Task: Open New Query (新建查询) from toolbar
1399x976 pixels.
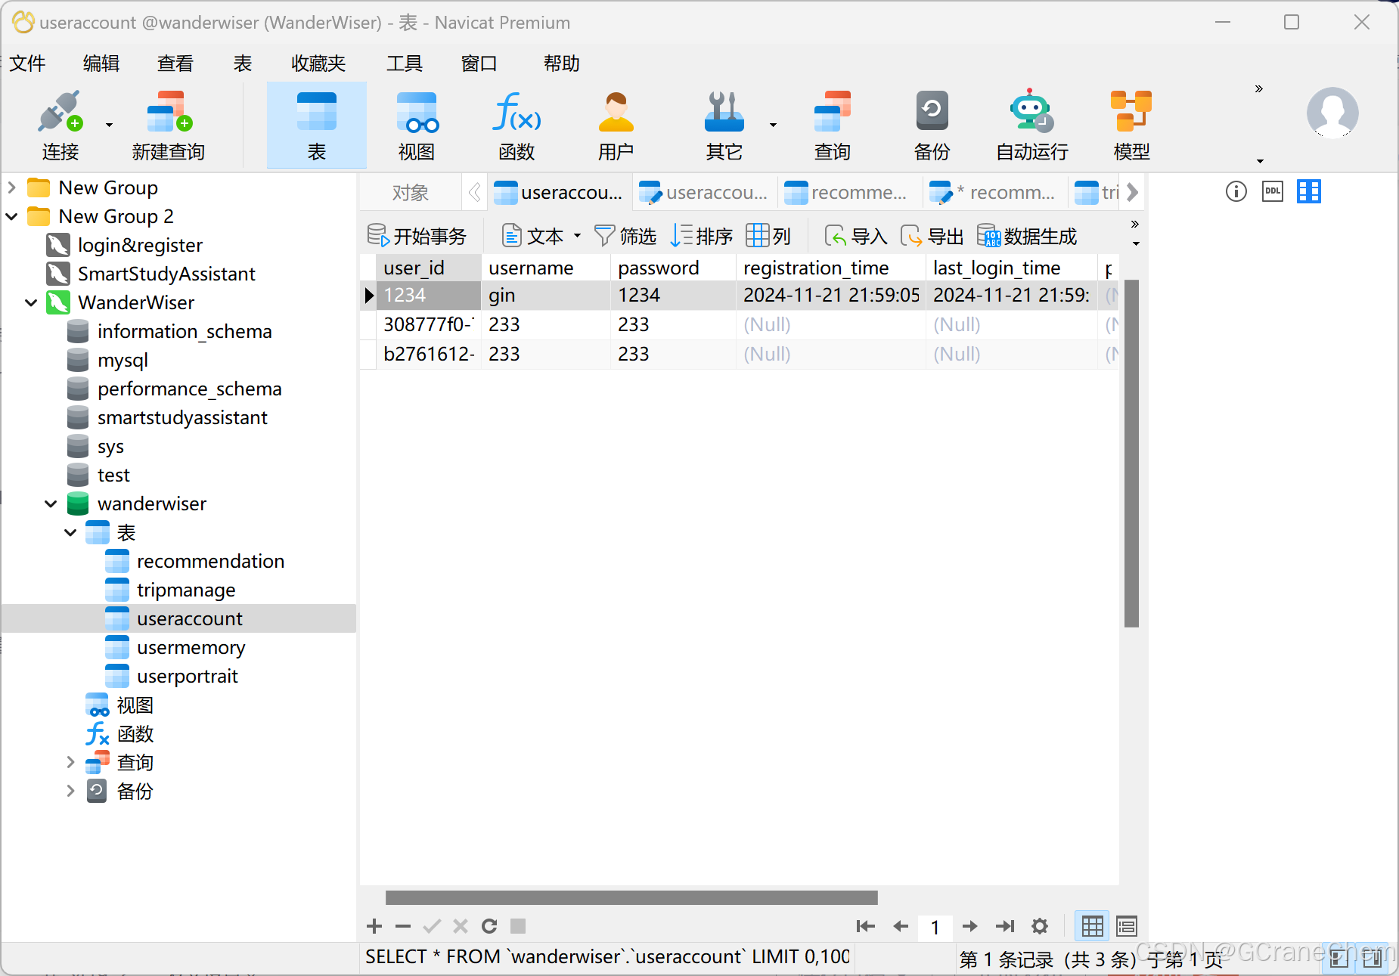Action: 169,125
